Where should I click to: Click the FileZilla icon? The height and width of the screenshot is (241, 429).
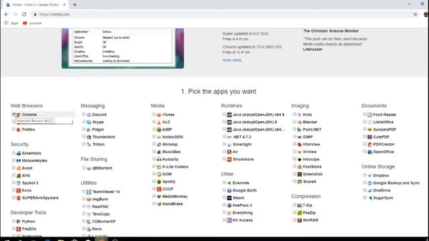tap(19, 229)
